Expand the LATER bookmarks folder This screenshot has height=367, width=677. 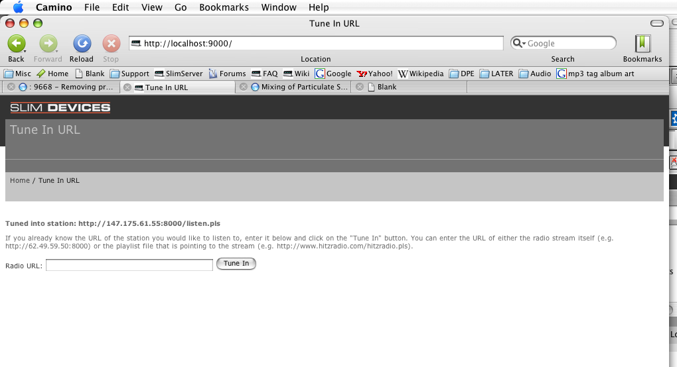[496, 74]
